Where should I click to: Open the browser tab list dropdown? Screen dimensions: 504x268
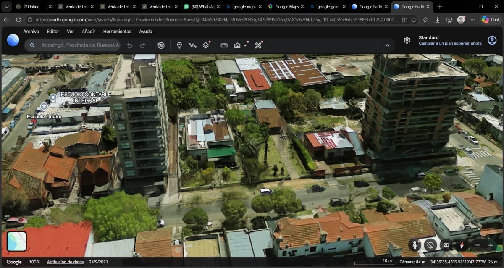(7, 7)
